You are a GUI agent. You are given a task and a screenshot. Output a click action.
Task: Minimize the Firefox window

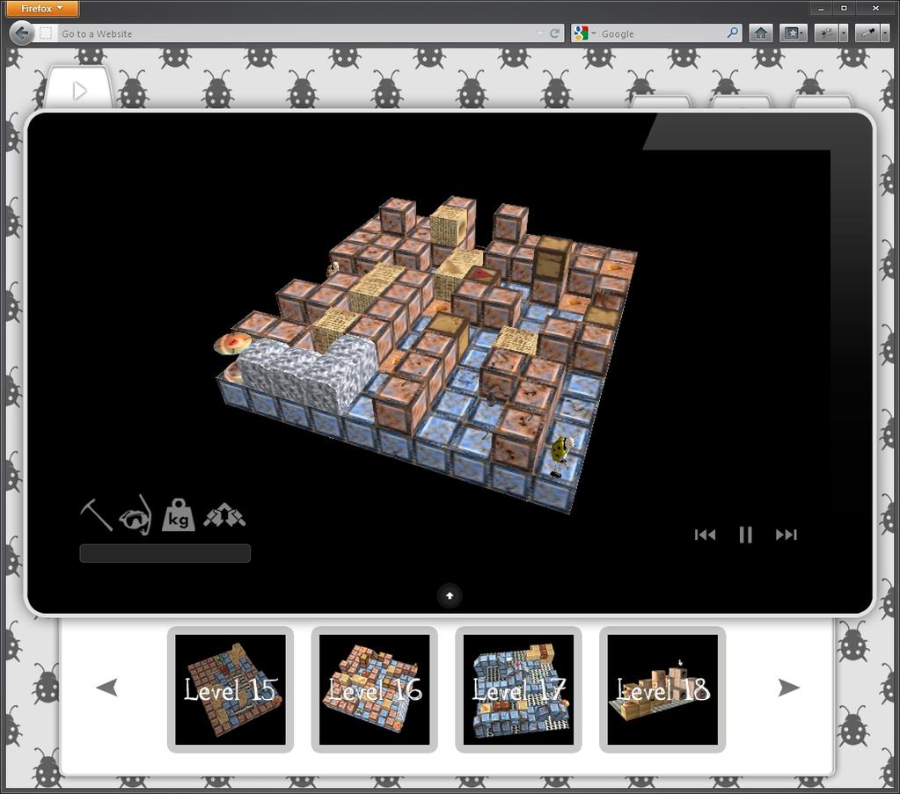click(x=822, y=9)
